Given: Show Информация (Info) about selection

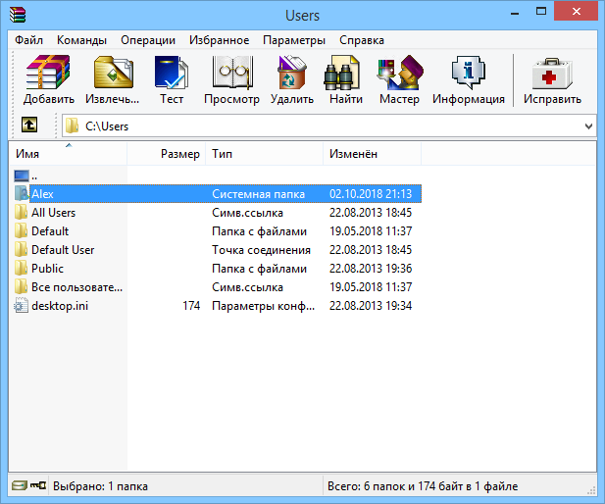Looking at the screenshot, I should point(468,79).
